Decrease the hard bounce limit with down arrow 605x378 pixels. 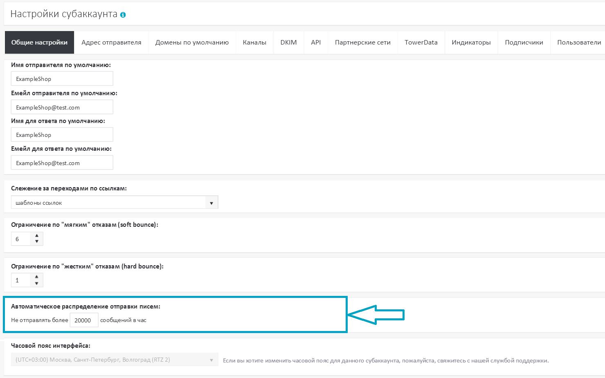pos(37,283)
